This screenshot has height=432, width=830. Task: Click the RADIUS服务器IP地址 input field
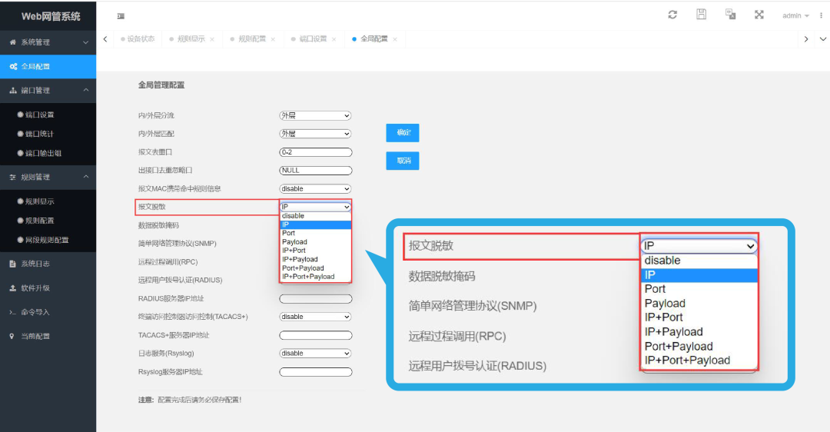point(316,298)
